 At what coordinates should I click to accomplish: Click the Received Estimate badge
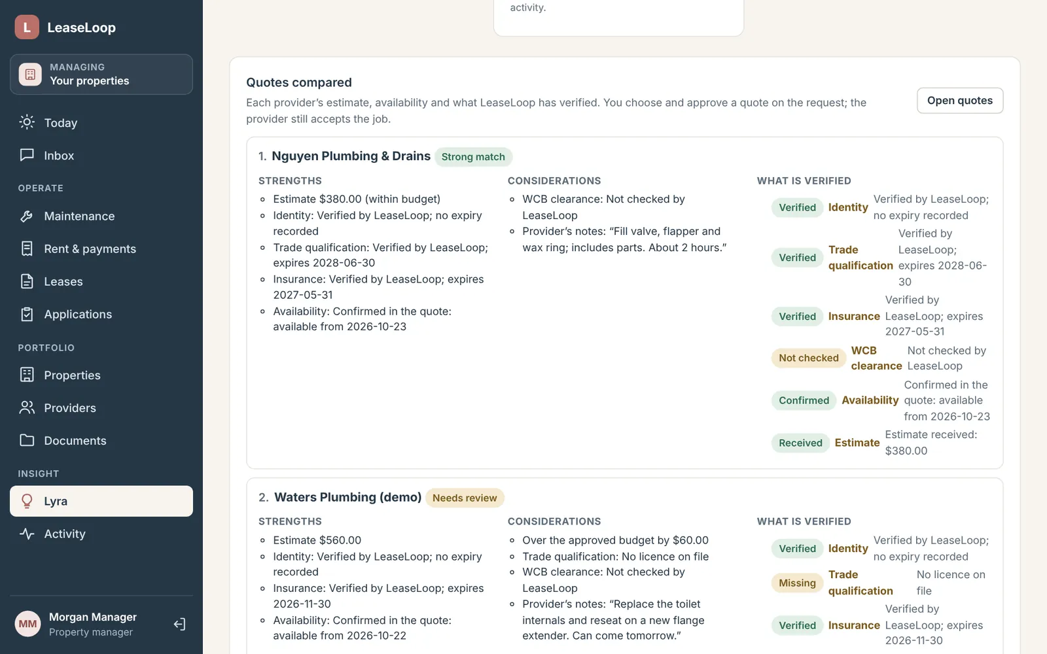[x=800, y=443]
